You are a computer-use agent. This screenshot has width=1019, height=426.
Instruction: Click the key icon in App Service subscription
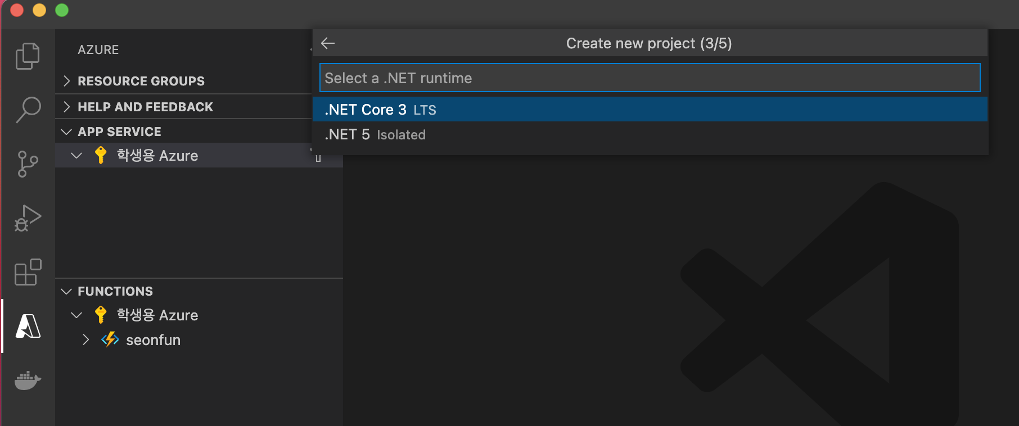(x=101, y=155)
